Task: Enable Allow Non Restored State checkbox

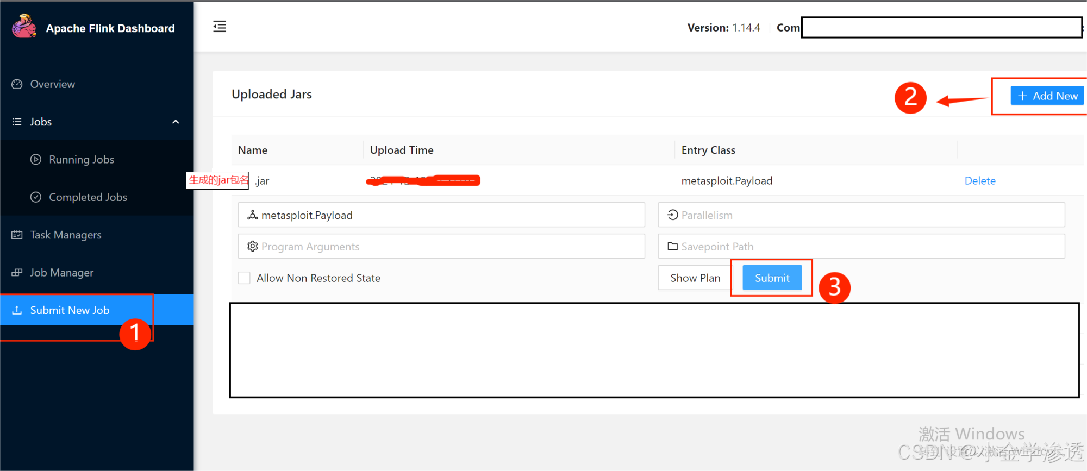Action: (244, 278)
